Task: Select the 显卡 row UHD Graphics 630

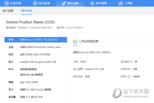Action: (36, 62)
